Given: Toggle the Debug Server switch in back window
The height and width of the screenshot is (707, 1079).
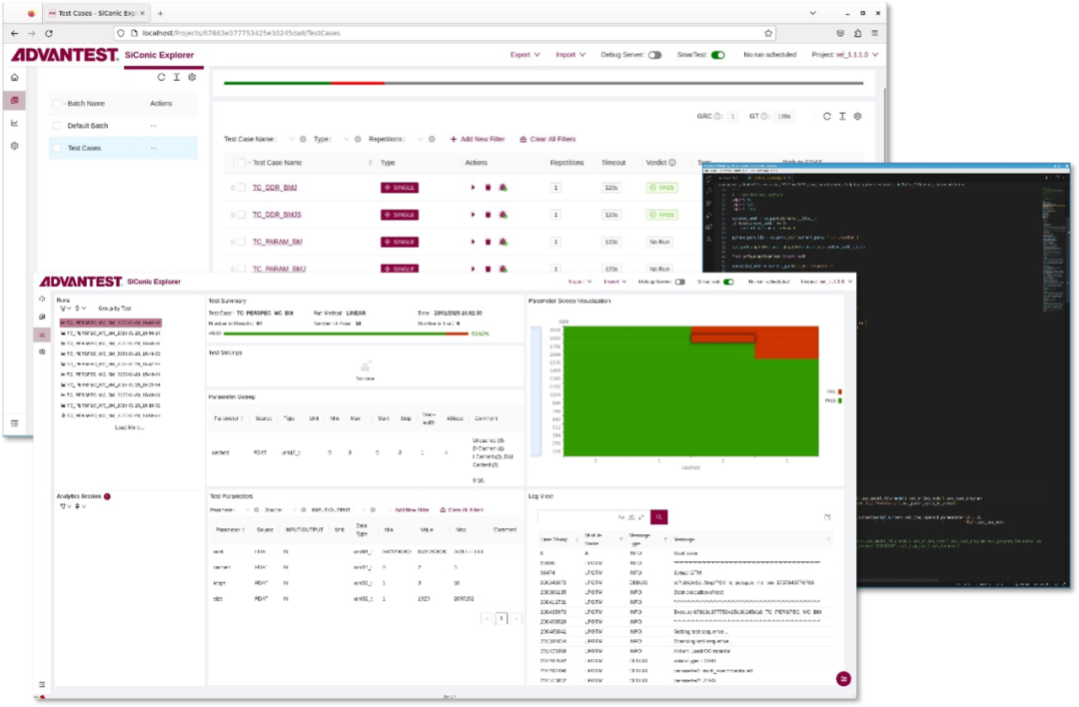Looking at the screenshot, I should click(654, 55).
